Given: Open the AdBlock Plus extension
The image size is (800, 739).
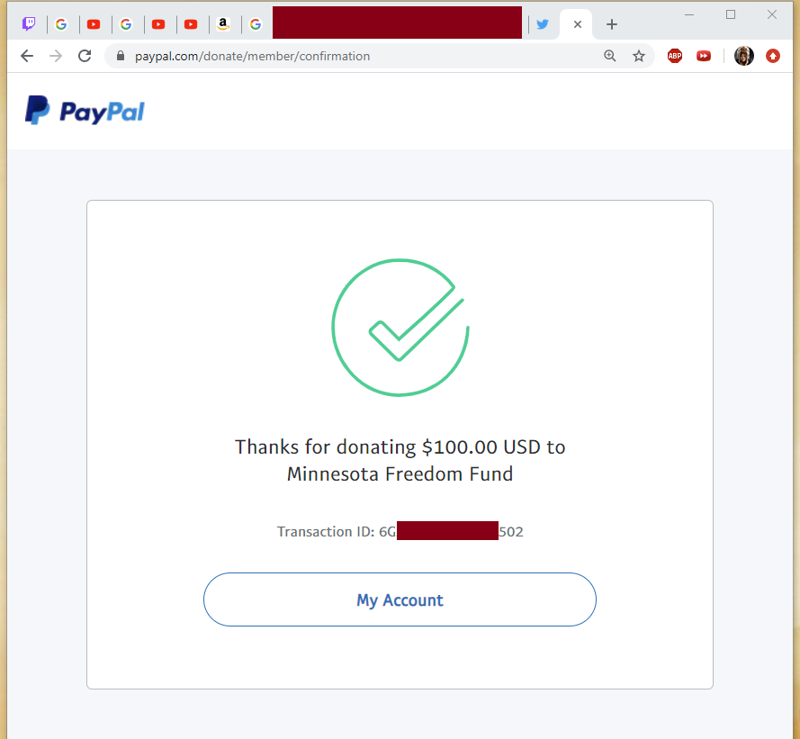Looking at the screenshot, I should 675,56.
